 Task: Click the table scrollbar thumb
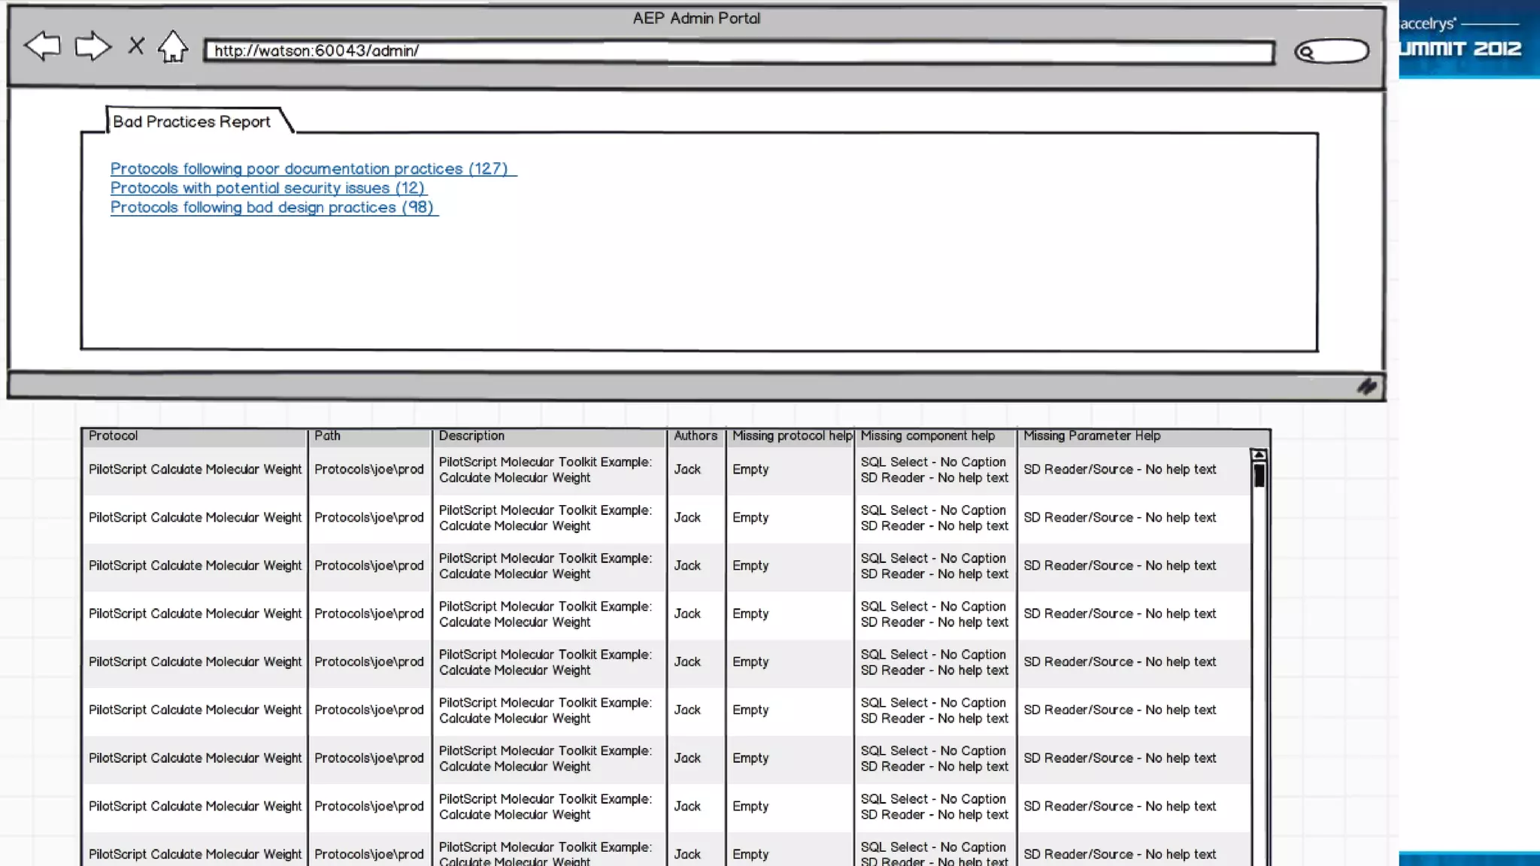pyautogui.click(x=1259, y=476)
